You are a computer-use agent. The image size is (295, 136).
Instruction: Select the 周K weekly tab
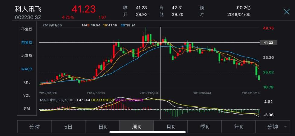(137, 127)
